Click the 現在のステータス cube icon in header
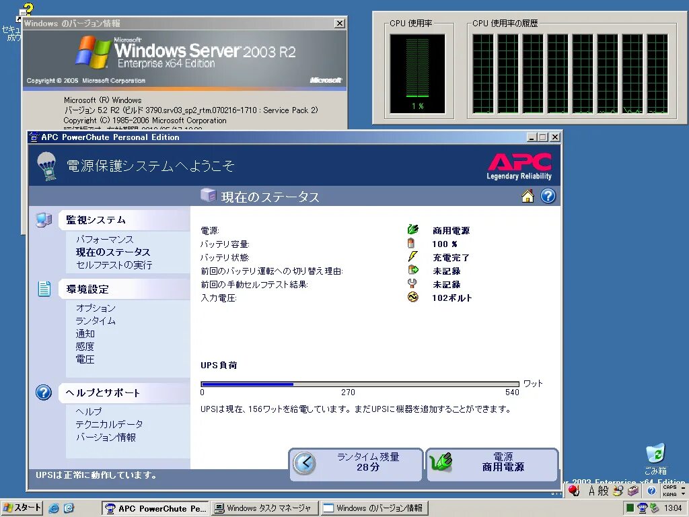The width and height of the screenshot is (689, 517). [x=209, y=195]
